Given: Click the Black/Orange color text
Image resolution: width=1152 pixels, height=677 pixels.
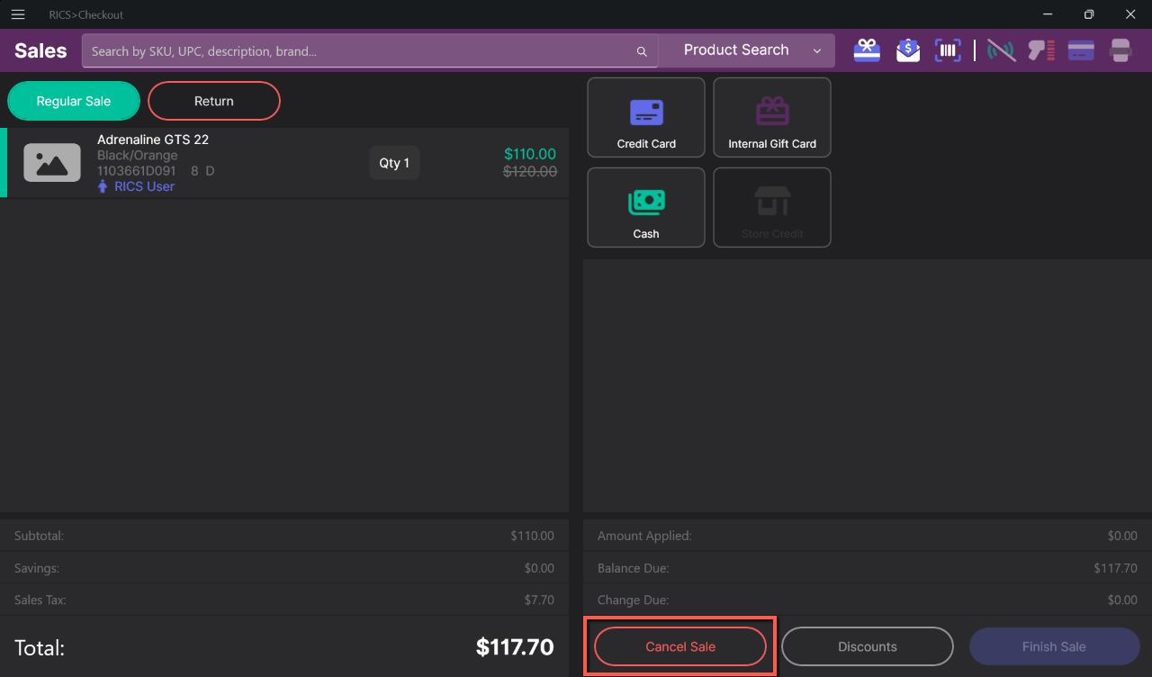Looking at the screenshot, I should pos(138,156).
